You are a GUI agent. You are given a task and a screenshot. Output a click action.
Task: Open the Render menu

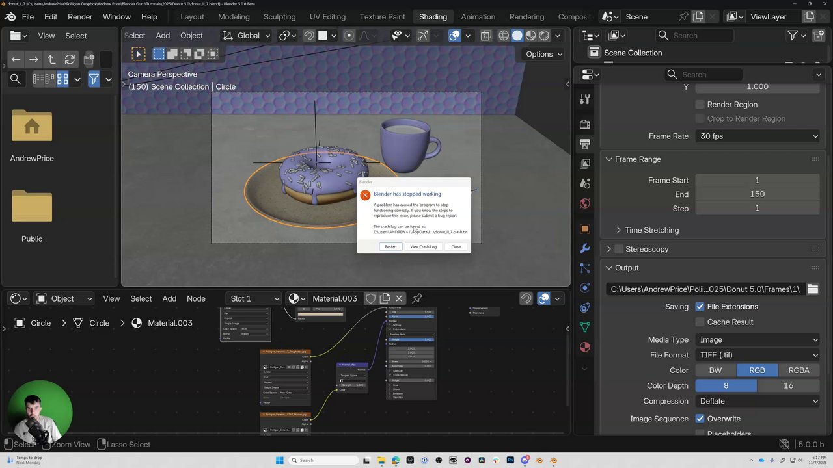(80, 16)
